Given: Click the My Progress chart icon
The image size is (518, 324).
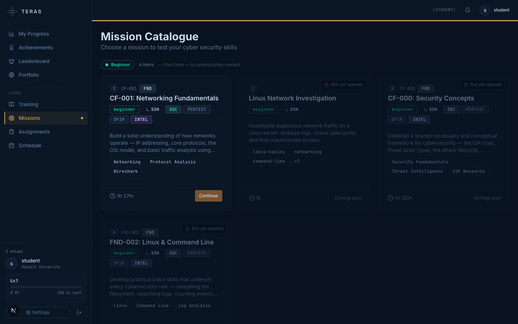Looking at the screenshot, I should point(12,34).
